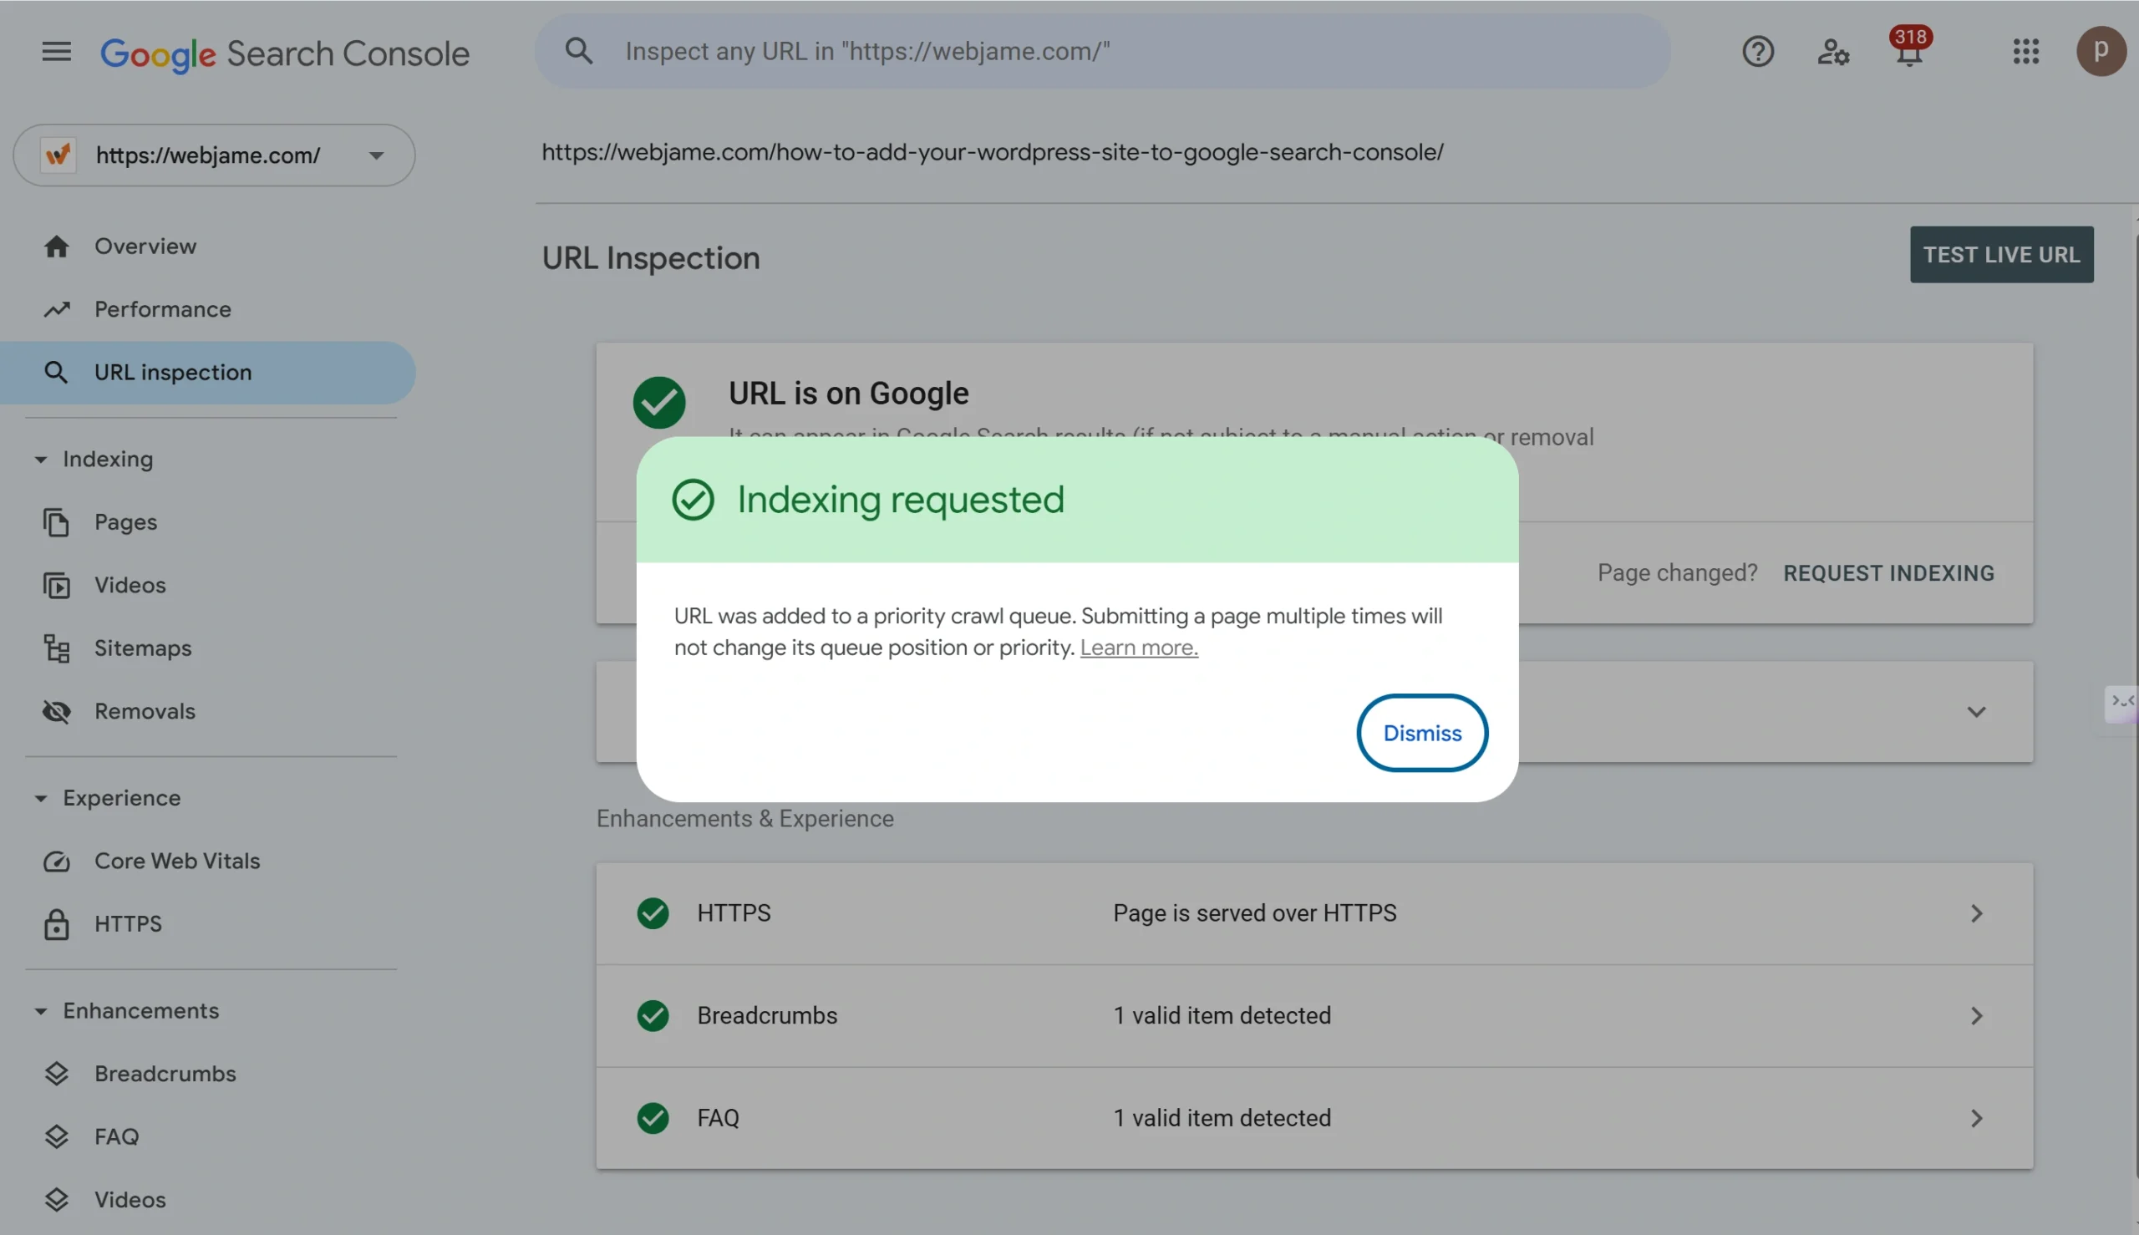
Task: Click the Inspect any URL search field
Action: point(1102,51)
